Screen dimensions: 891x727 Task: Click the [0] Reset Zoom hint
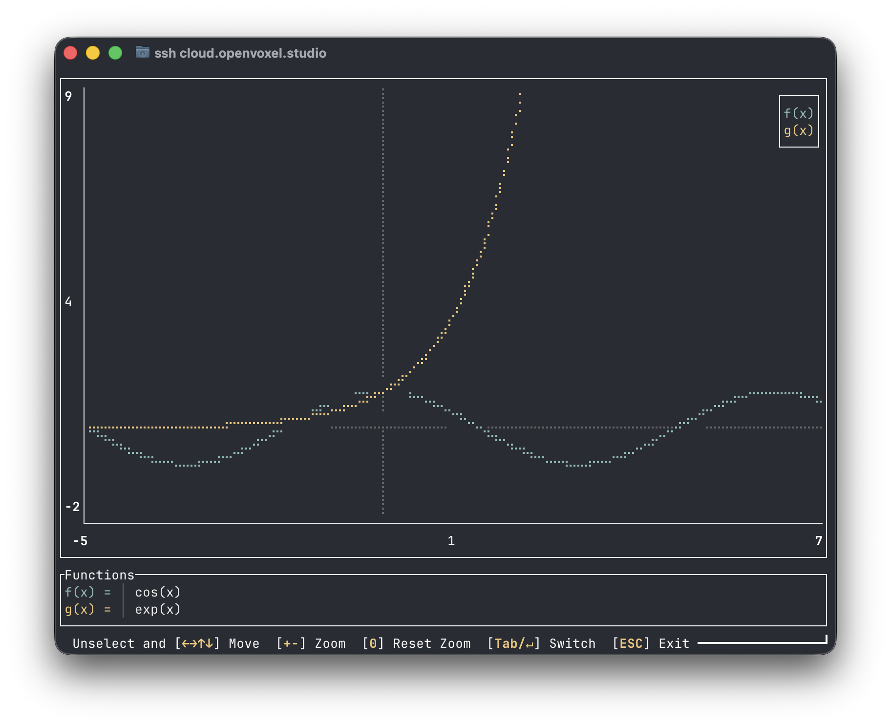point(417,643)
